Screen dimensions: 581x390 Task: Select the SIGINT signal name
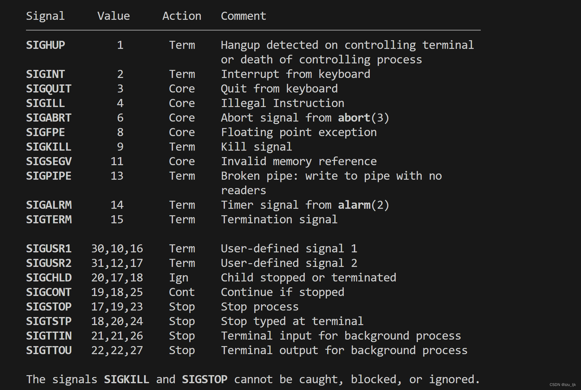(45, 74)
